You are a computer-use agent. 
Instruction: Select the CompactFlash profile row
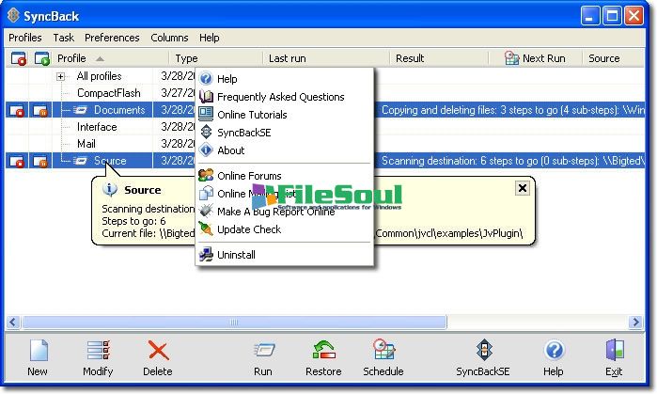(x=109, y=93)
